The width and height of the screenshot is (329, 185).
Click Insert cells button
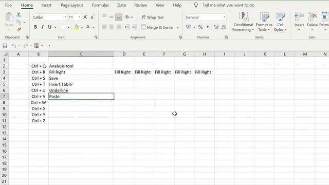[x=299, y=22]
